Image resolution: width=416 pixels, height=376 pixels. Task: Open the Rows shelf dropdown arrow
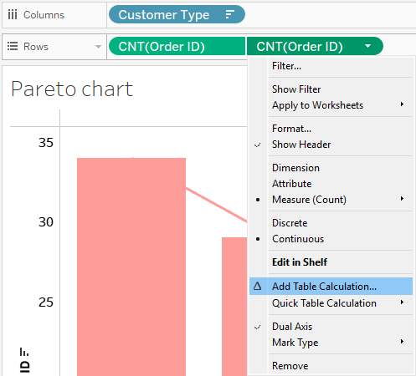point(98,47)
